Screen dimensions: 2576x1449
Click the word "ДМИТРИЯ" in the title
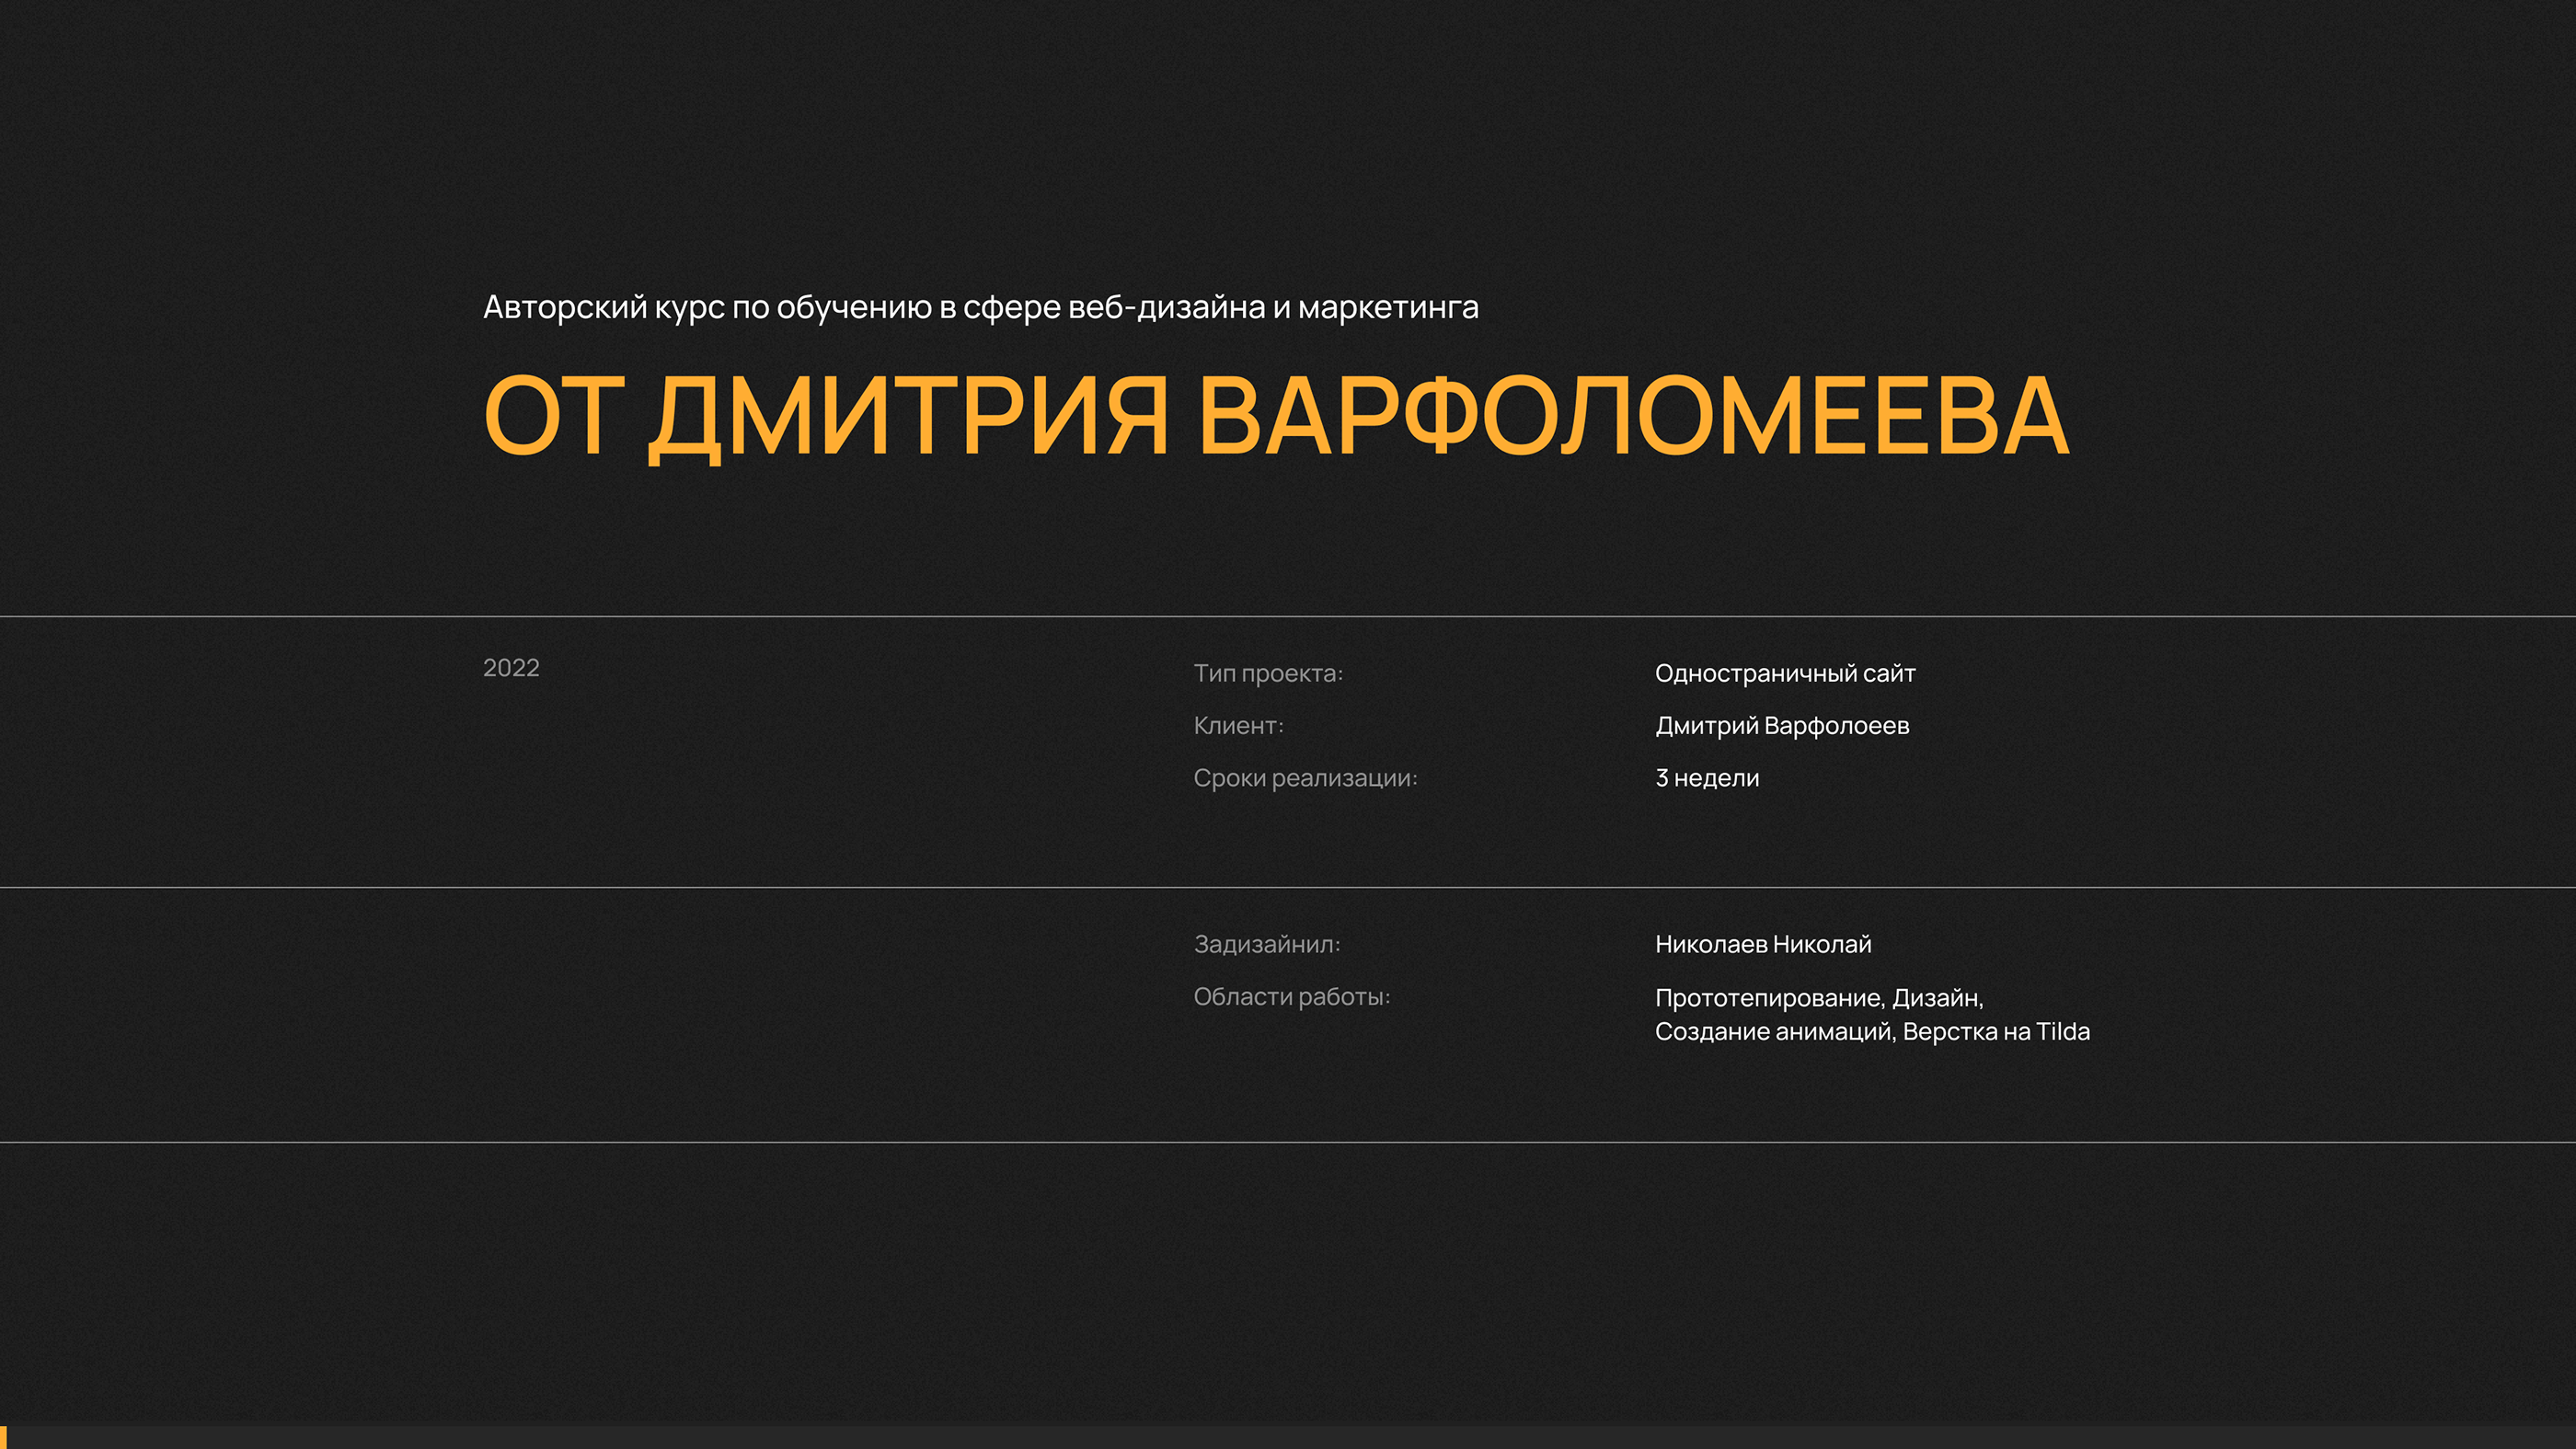908,416
